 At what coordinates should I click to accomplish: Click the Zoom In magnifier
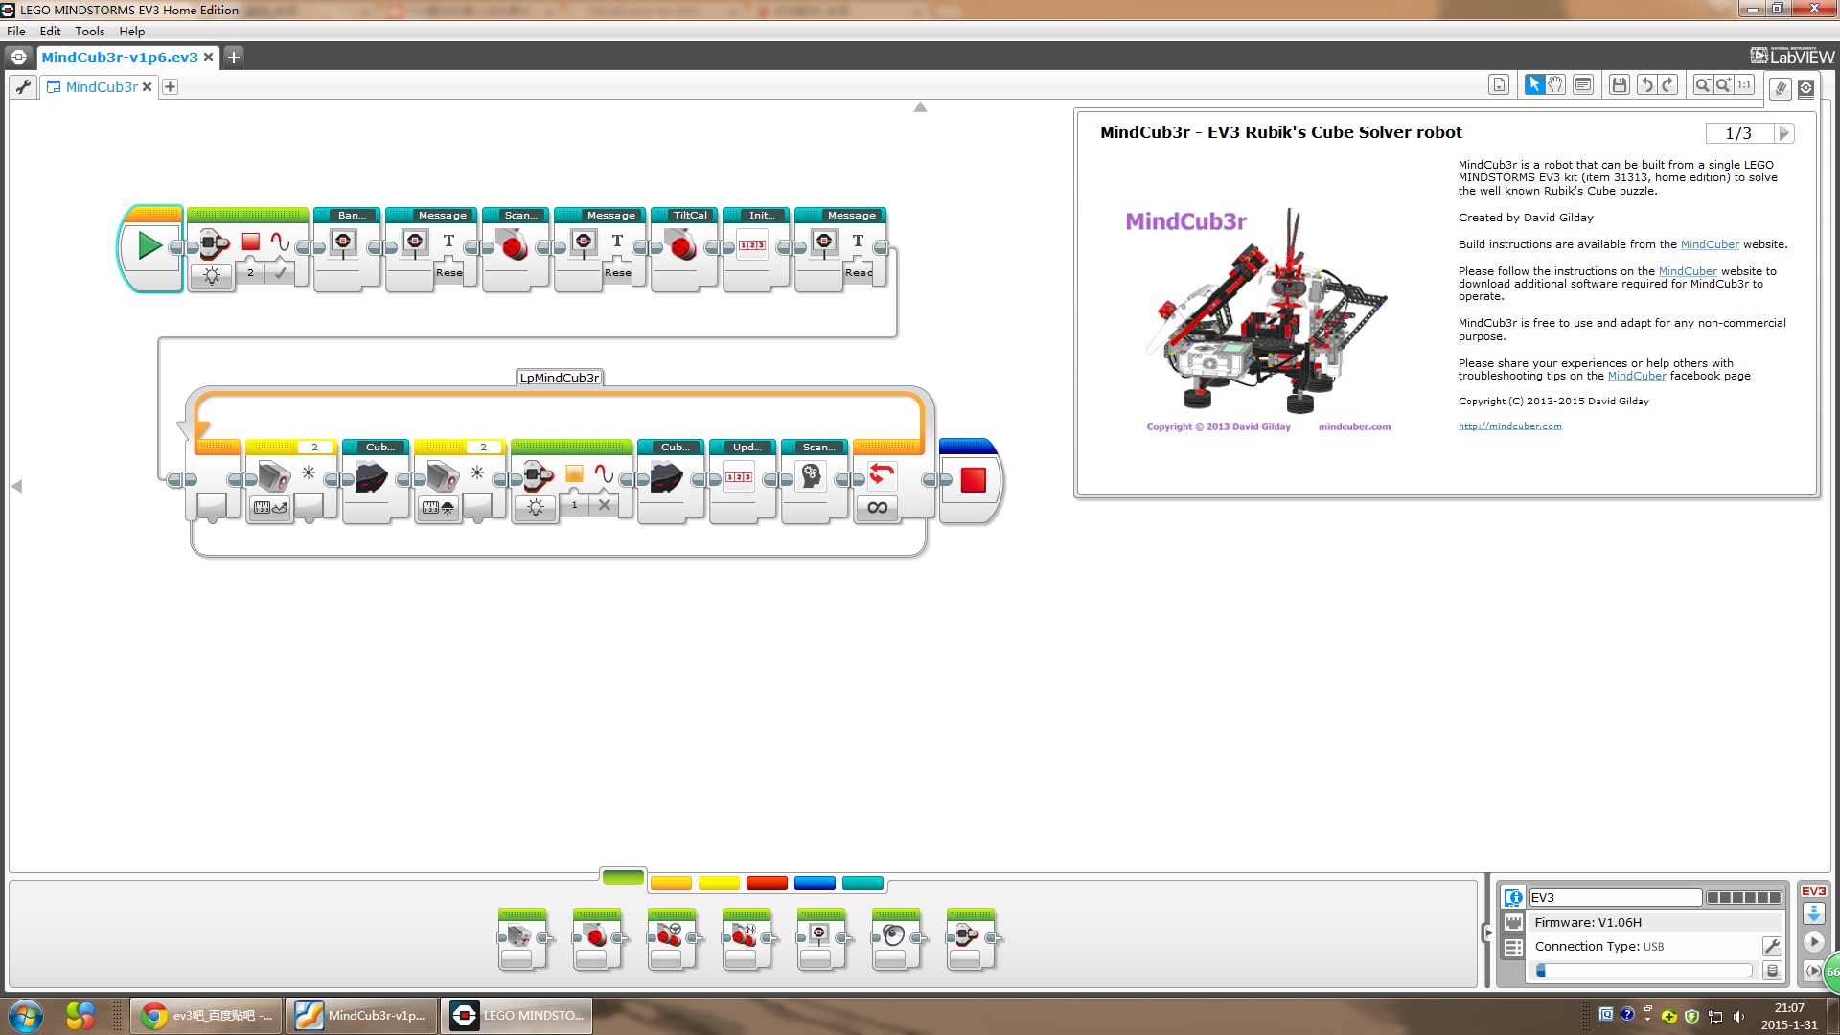coord(1724,85)
